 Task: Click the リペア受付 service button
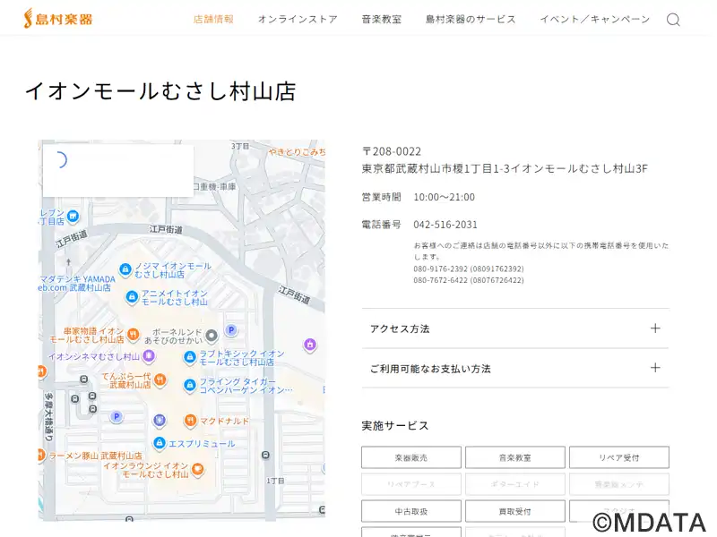point(618,457)
